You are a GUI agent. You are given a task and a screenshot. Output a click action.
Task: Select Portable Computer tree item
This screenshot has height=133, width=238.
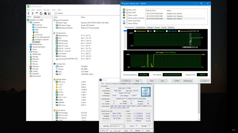(x=42, y=40)
